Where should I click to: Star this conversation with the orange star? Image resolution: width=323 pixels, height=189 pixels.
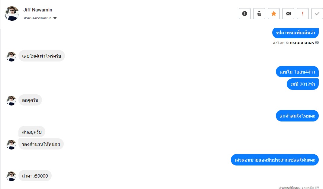pos(274,14)
